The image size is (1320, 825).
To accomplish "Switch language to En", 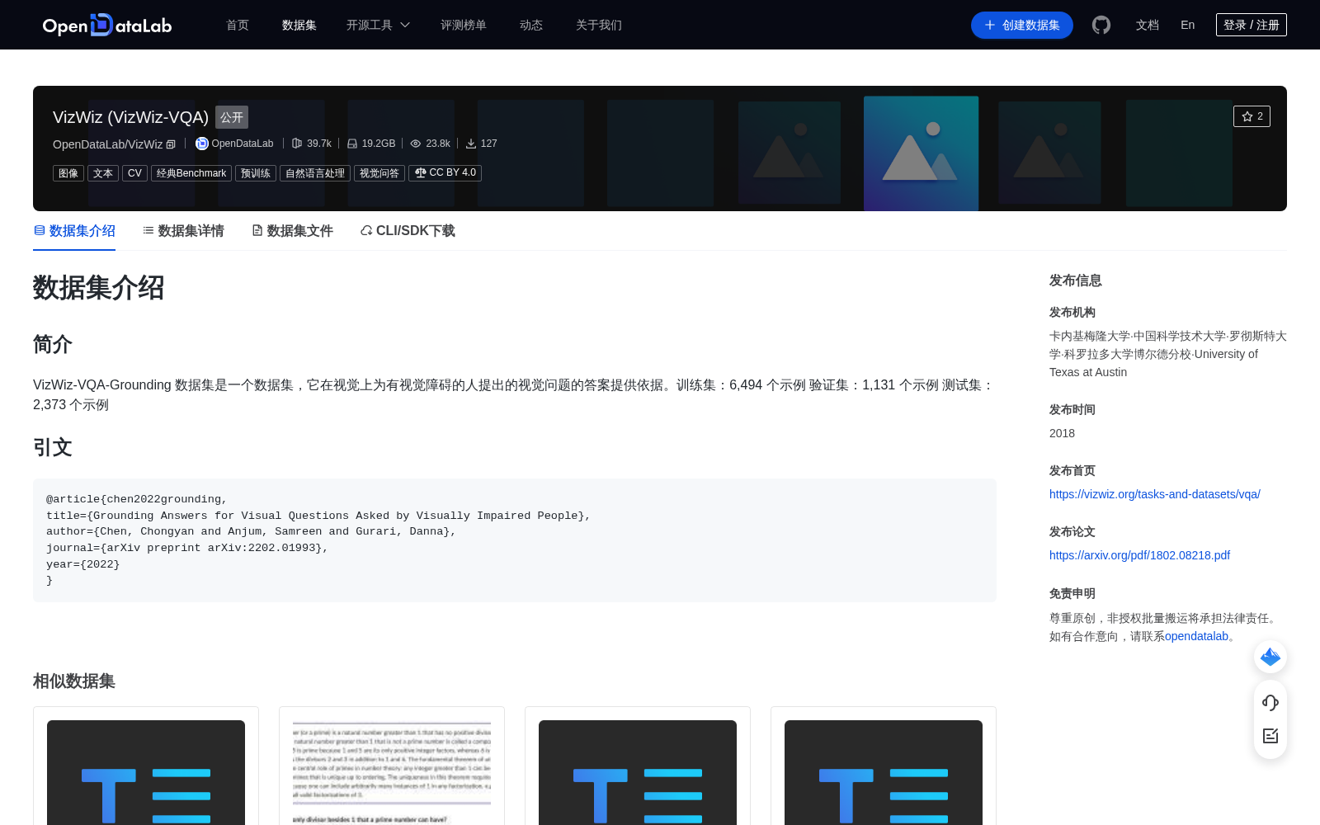I will point(1188,25).
